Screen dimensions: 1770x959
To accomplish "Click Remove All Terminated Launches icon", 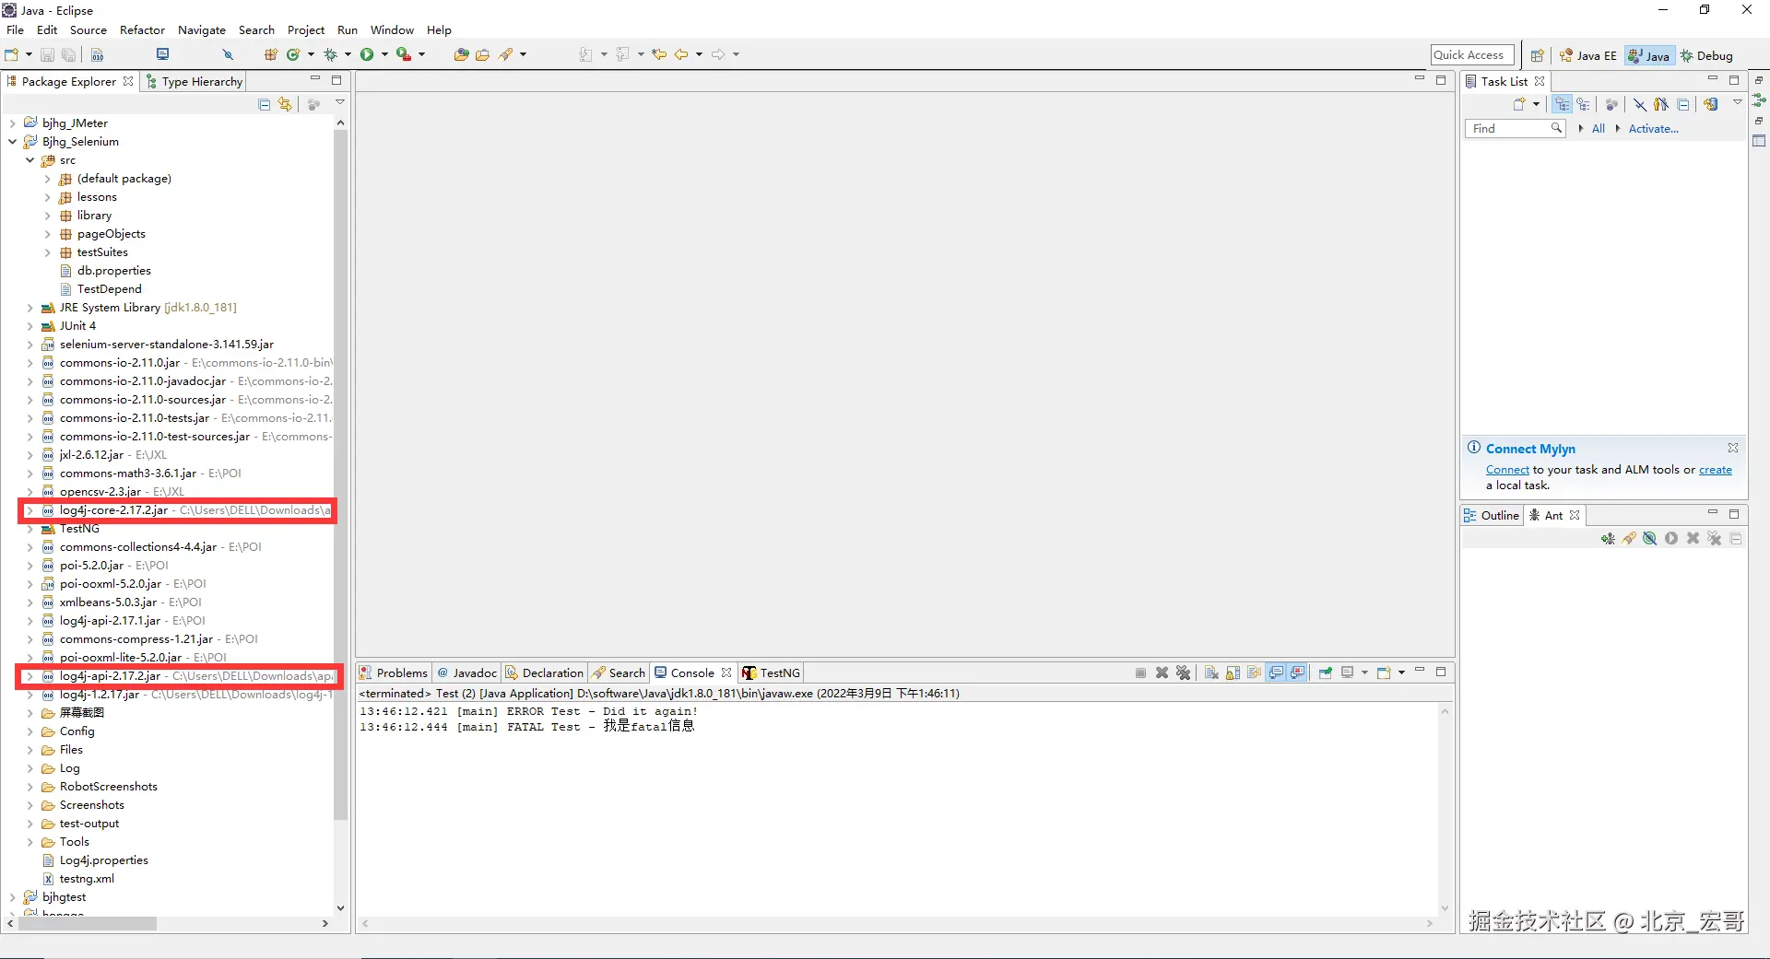I will pos(1184,672).
